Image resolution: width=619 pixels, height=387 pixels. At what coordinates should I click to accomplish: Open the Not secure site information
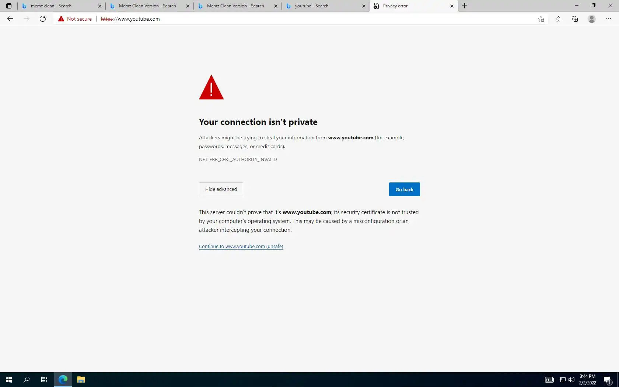75,19
